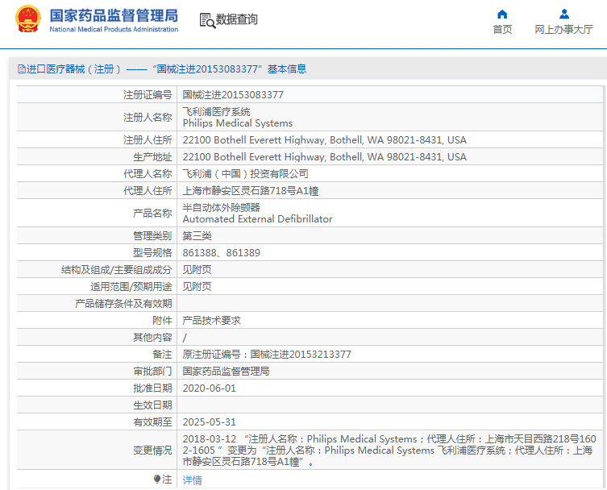Go to 首页 text label
This screenshot has height=490, width=607.
pos(502,30)
